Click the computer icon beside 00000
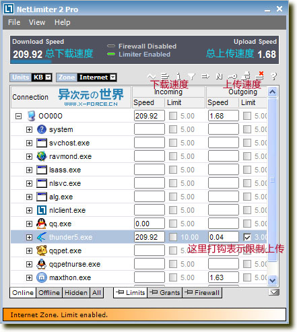 (31, 116)
